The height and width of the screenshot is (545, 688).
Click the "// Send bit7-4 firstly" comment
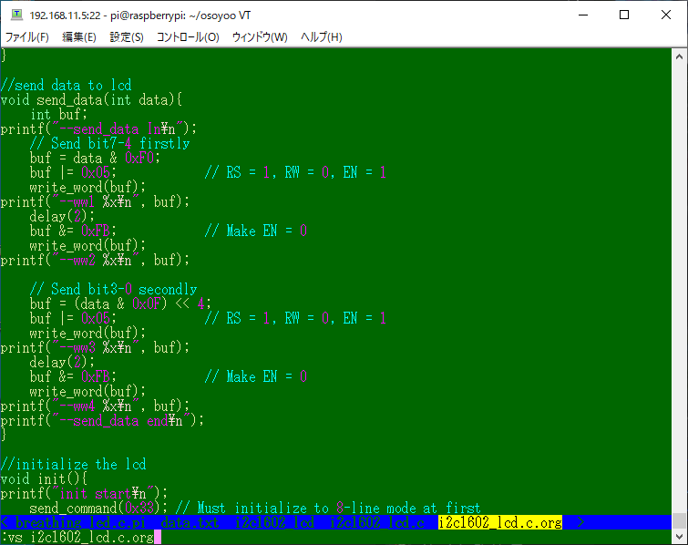109,143
